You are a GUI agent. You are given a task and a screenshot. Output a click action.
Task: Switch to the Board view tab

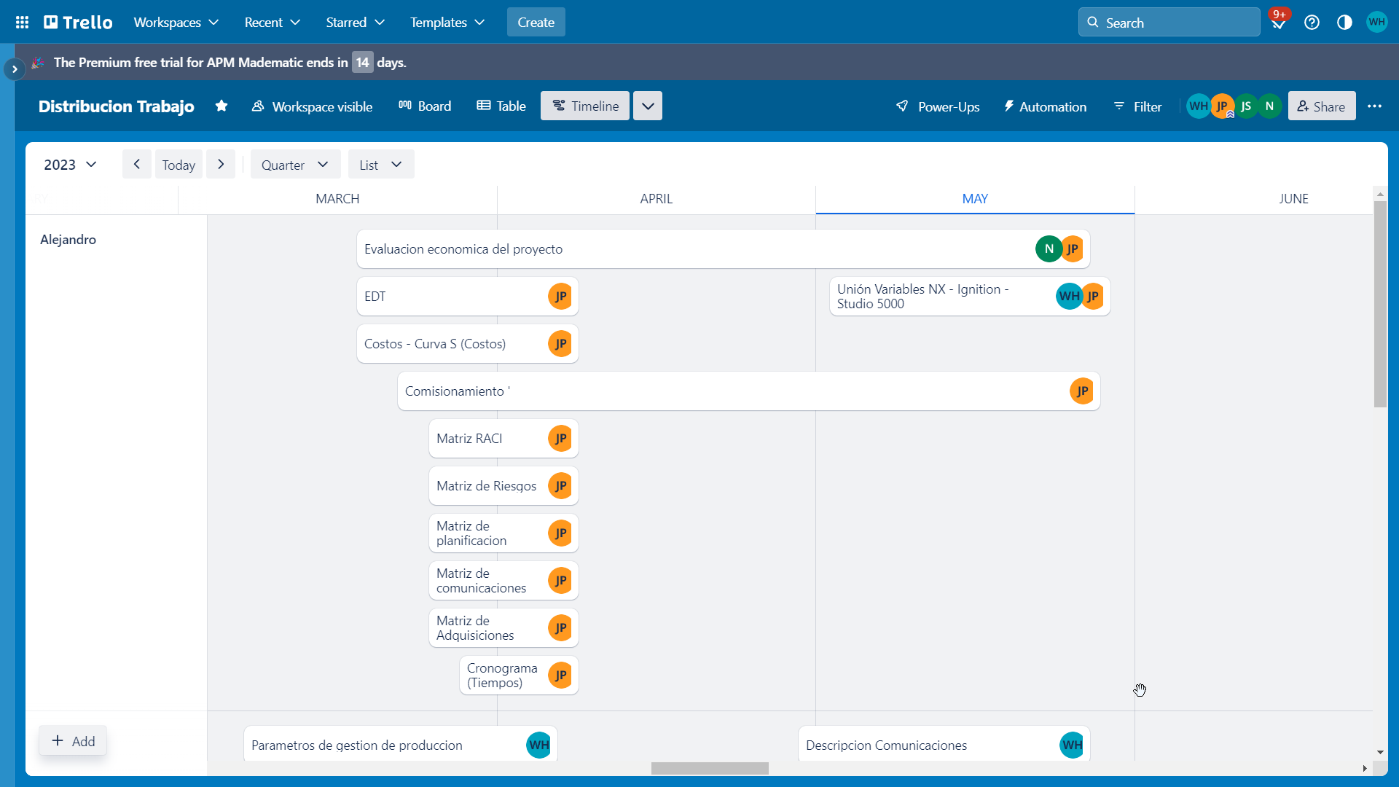coord(425,106)
